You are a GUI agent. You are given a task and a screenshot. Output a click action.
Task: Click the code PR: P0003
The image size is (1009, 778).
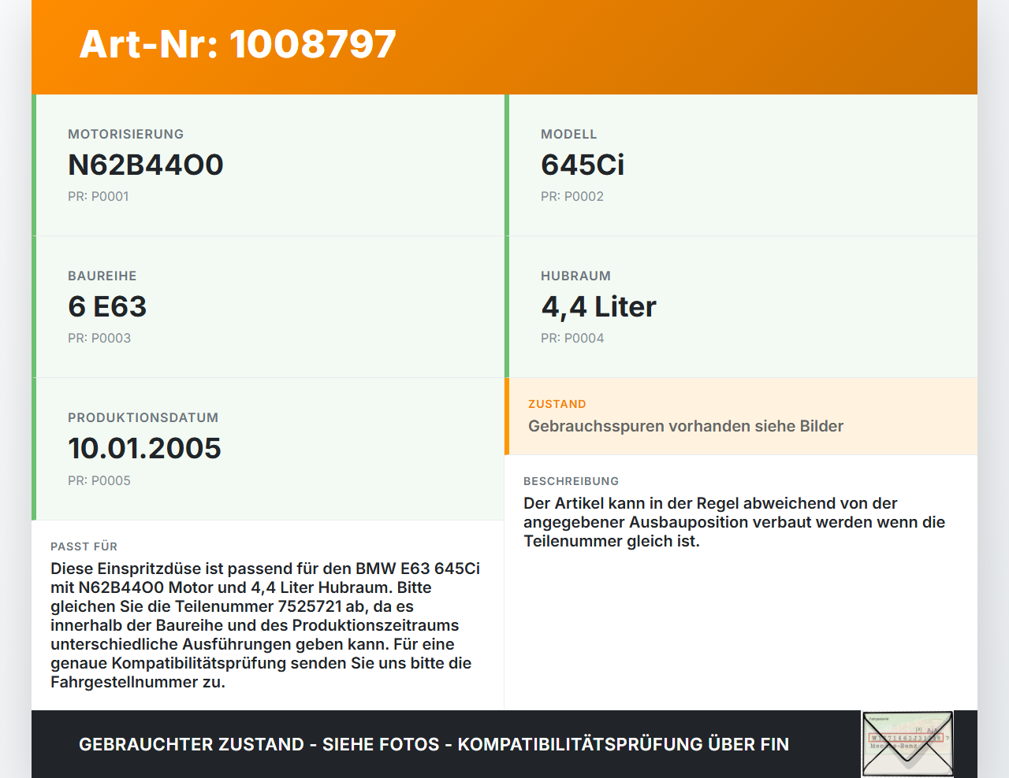pos(99,339)
